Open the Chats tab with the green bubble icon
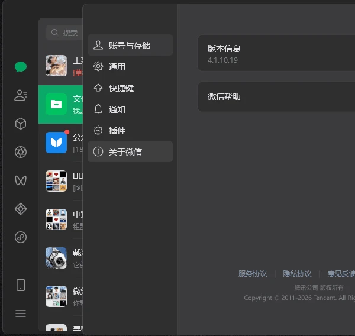Screen dimensions: 355x336 click(x=21, y=67)
